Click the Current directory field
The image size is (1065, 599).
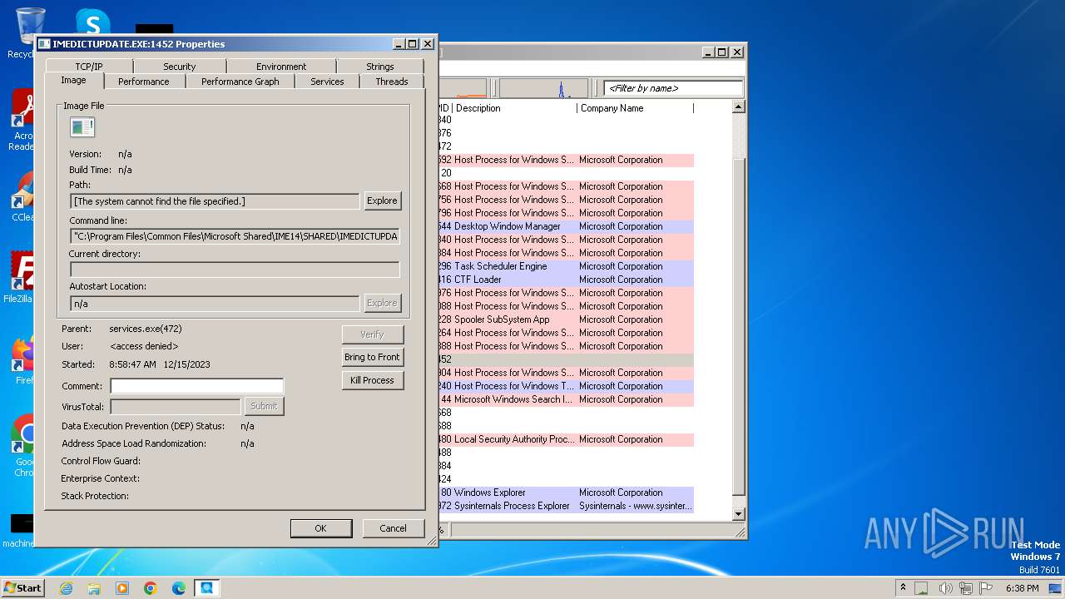click(235, 270)
